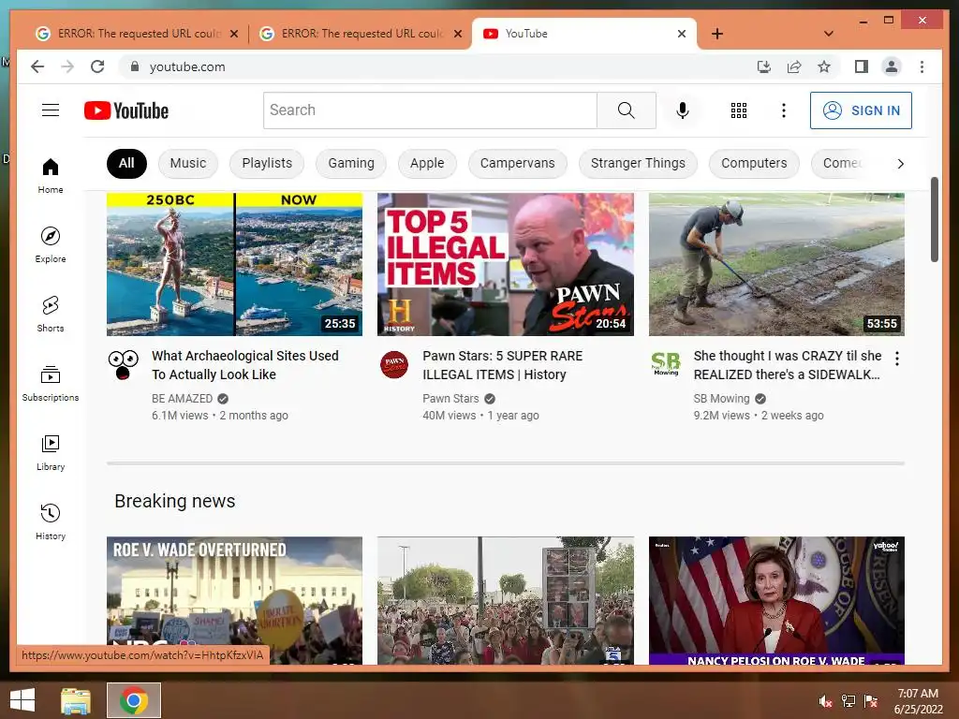Open crowd protest news thumbnail
The width and height of the screenshot is (959, 719).
[505, 600]
